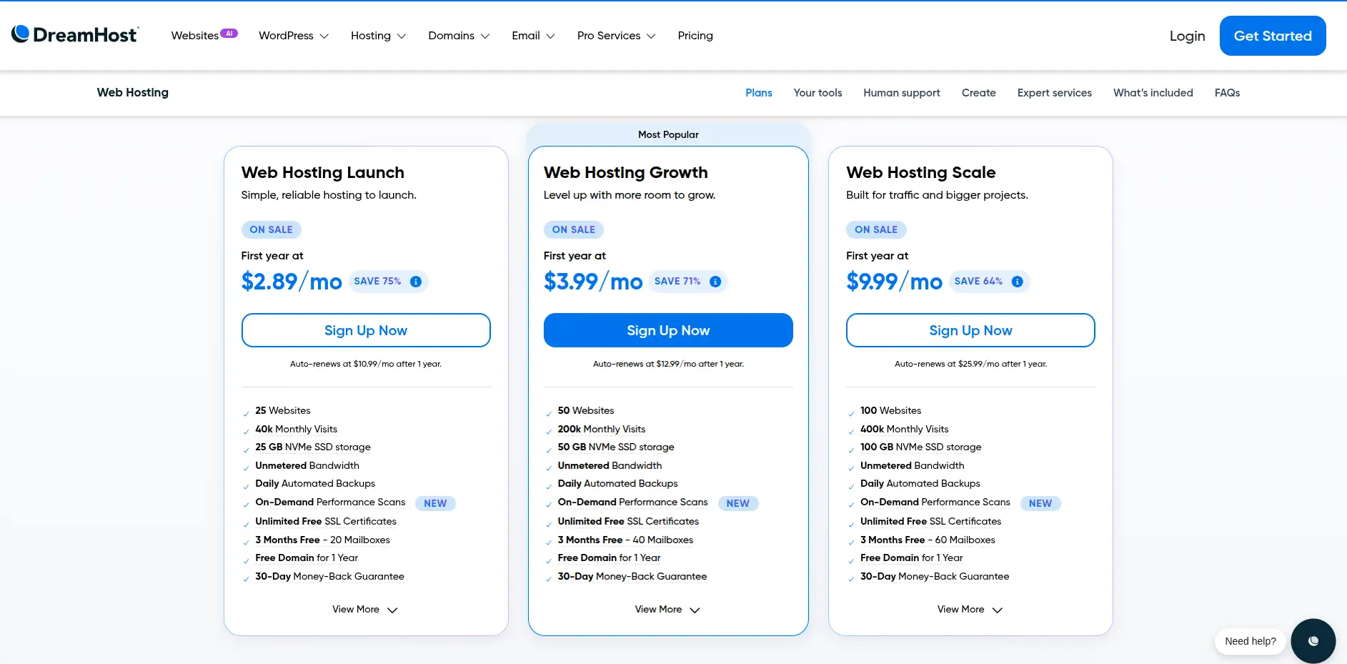The width and height of the screenshot is (1347, 664).
Task: Jump to What's included section
Action: click(x=1153, y=93)
